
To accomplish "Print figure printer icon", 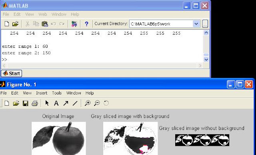I will pos(35,103).
